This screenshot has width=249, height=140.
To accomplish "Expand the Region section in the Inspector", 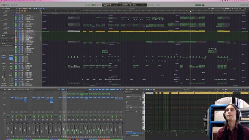I will tap(1, 9).
